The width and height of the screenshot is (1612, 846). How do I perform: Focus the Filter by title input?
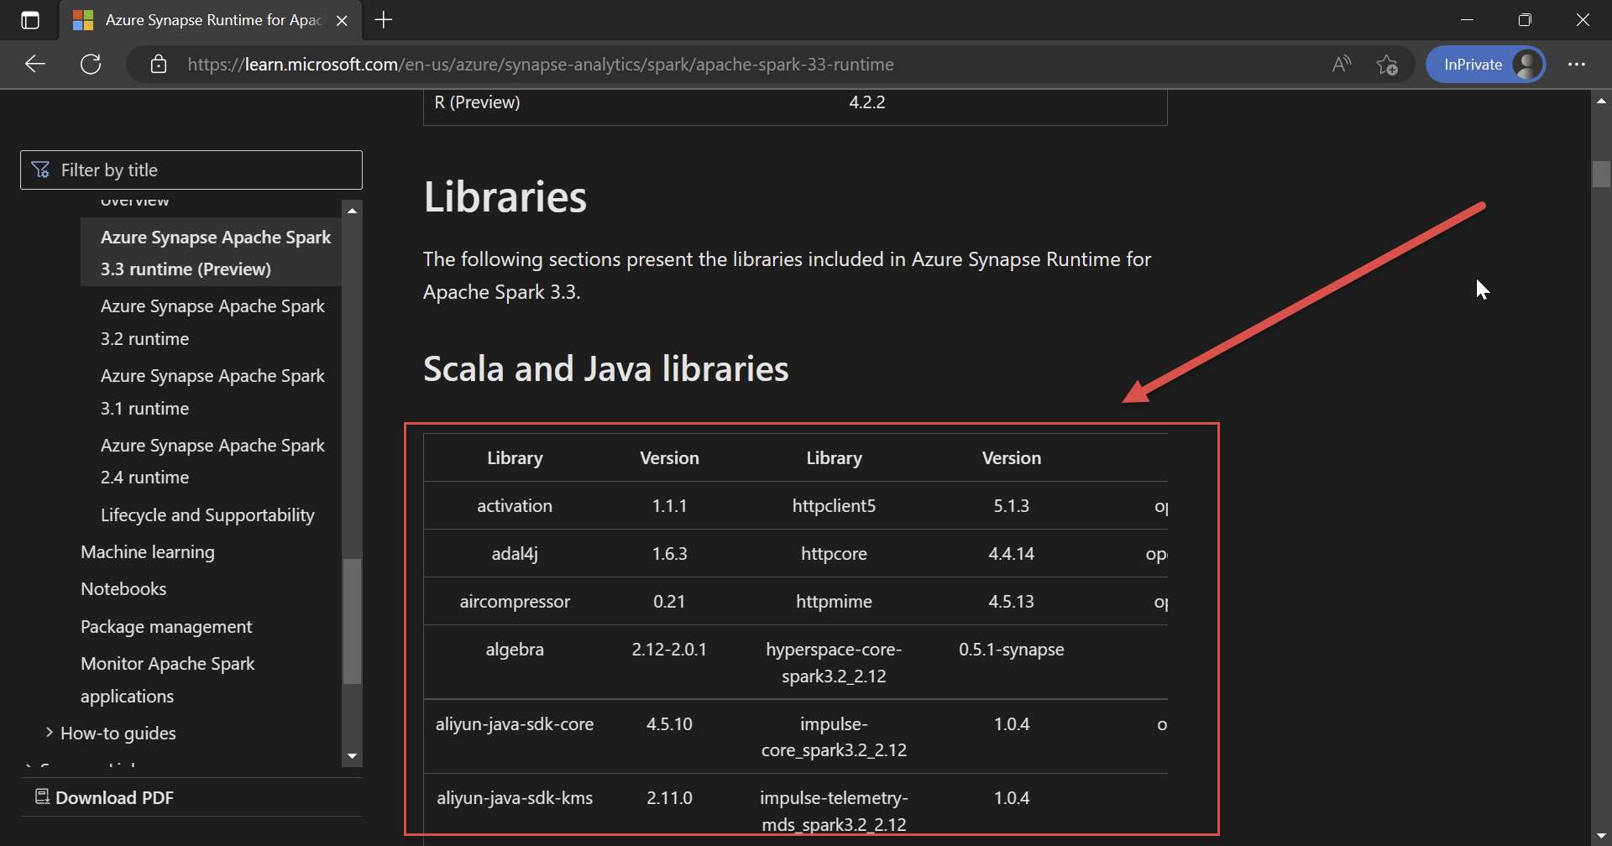tap(191, 170)
